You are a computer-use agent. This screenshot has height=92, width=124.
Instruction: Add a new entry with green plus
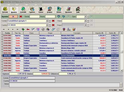pyautogui.click(x=23, y=29)
